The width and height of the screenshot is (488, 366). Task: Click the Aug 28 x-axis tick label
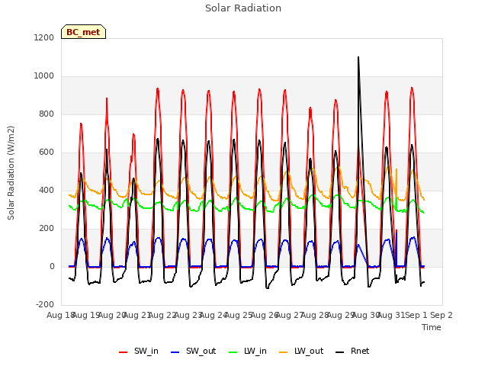point(315,315)
